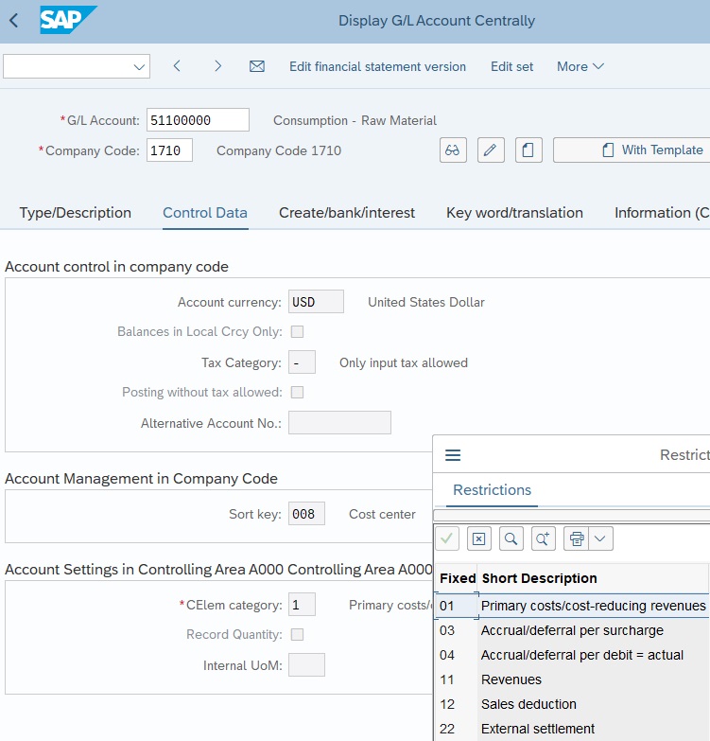Toggle Record Quantity checkbox
Screen dimensions: 710x741
(x=297, y=635)
